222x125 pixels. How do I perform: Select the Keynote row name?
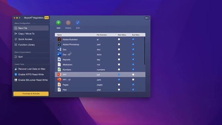point(66,60)
